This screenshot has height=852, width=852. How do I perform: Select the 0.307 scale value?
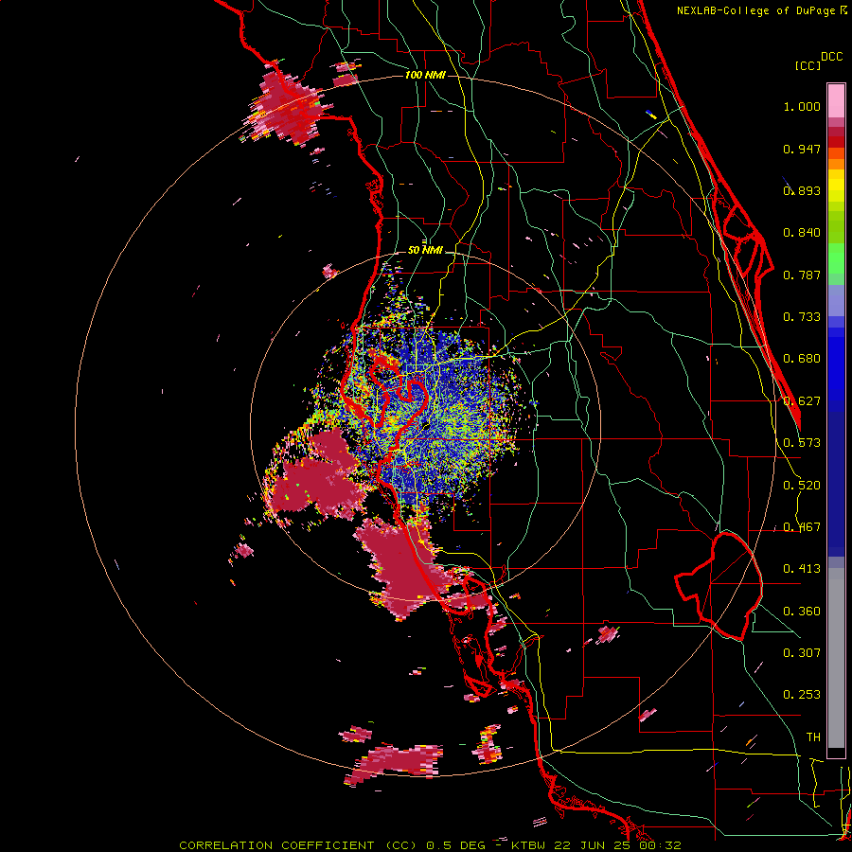pos(802,653)
